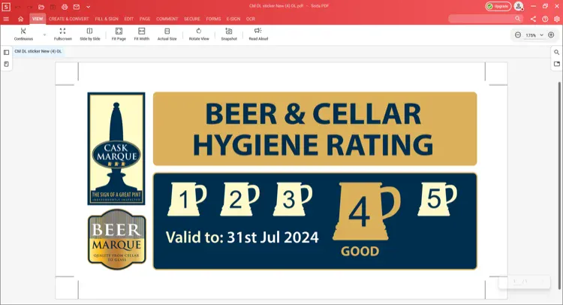Click the Valid to: 31st Jul 2024 text
The width and height of the screenshot is (563, 305).
click(242, 237)
